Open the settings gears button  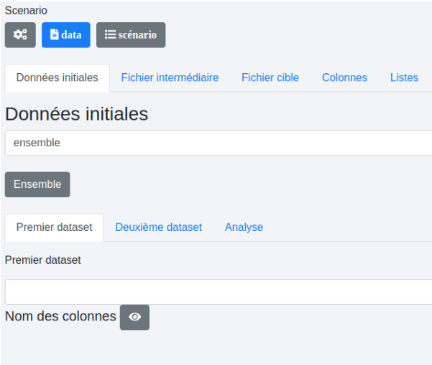tap(20, 34)
